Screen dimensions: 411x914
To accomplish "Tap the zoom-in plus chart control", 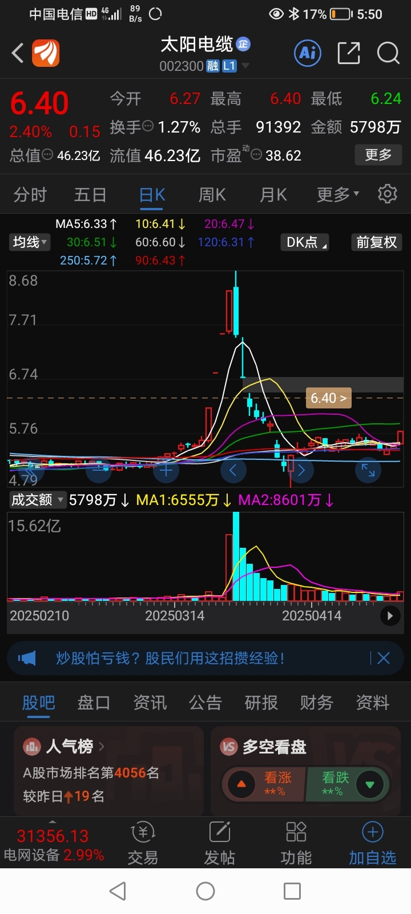I will (x=166, y=471).
